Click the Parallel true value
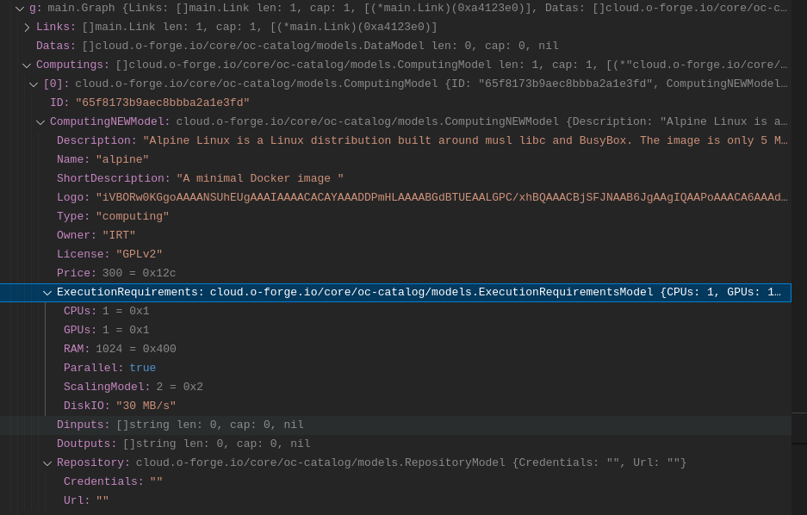This screenshot has width=807, height=515. [x=142, y=368]
